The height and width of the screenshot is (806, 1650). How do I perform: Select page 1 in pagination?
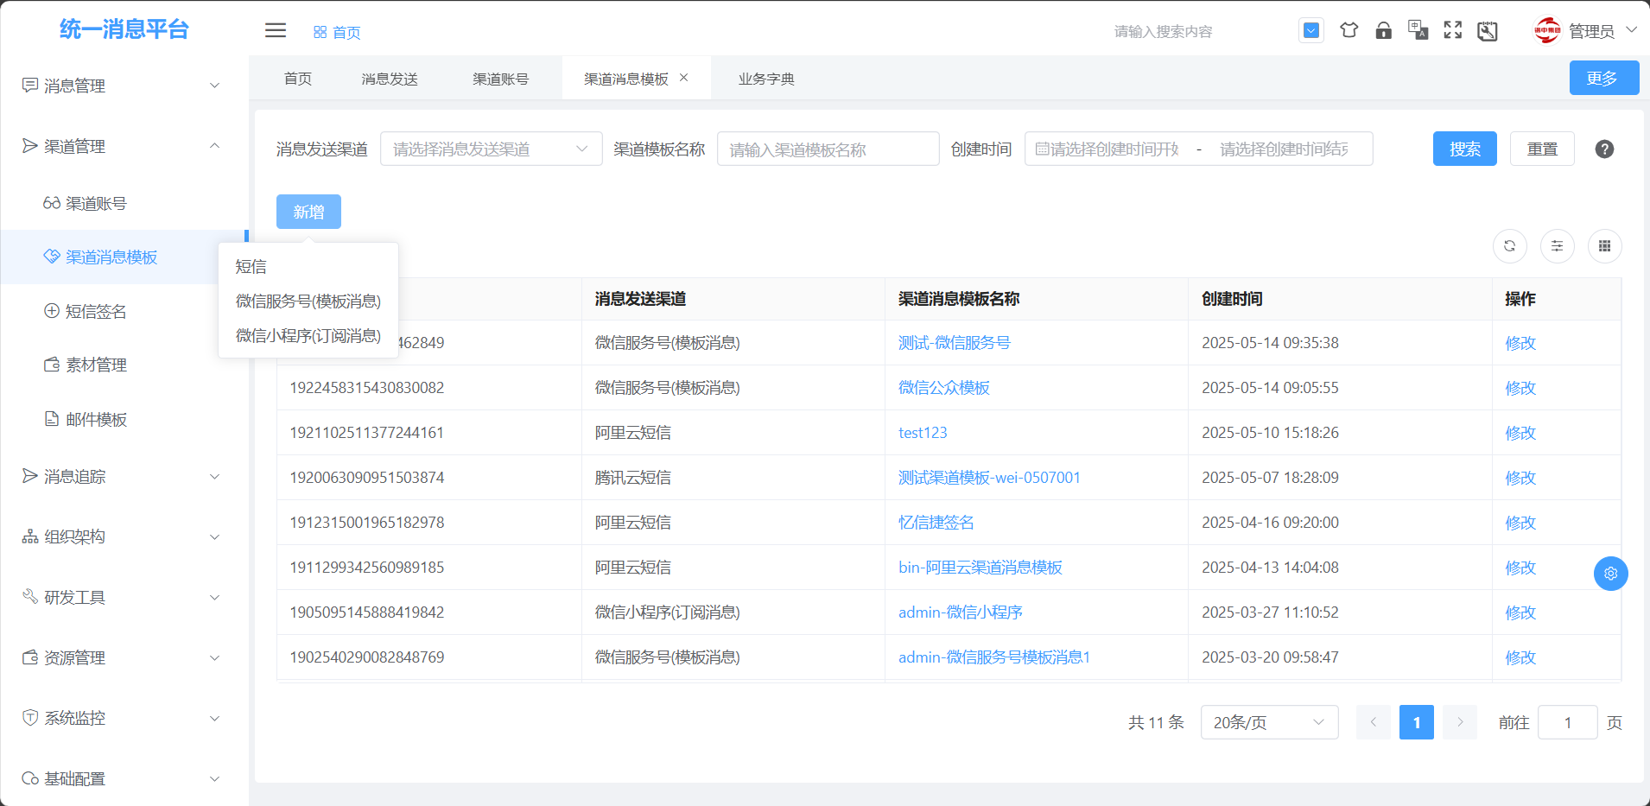[x=1416, y=722]
